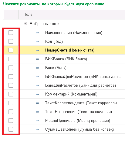Image resolution: width=125 pixels, height=141 pixels.
Task: Check the Наименование field checkbox
Action: click(11, 33)
